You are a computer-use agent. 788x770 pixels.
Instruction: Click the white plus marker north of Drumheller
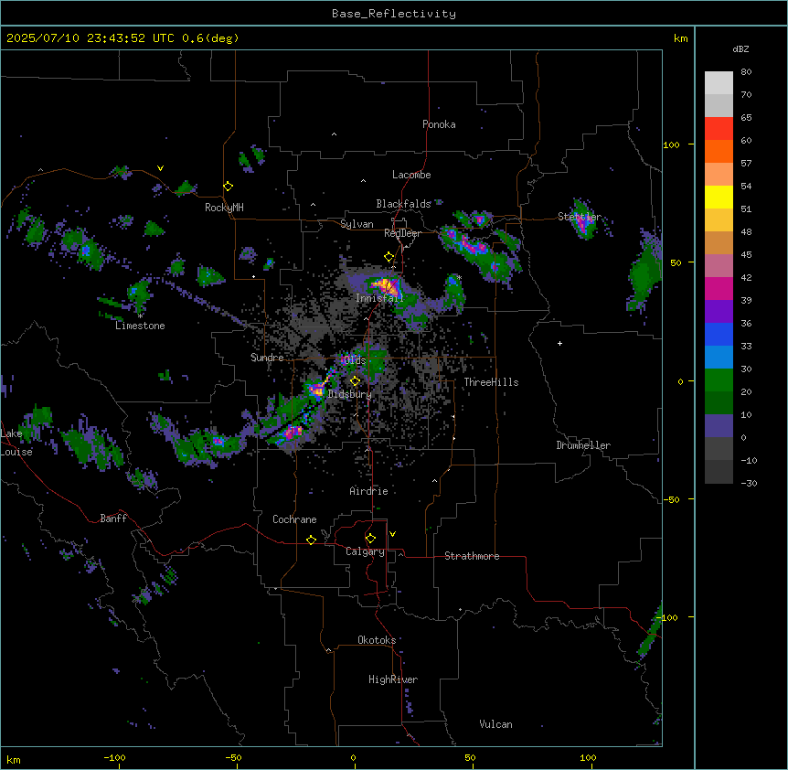point(559,343)
